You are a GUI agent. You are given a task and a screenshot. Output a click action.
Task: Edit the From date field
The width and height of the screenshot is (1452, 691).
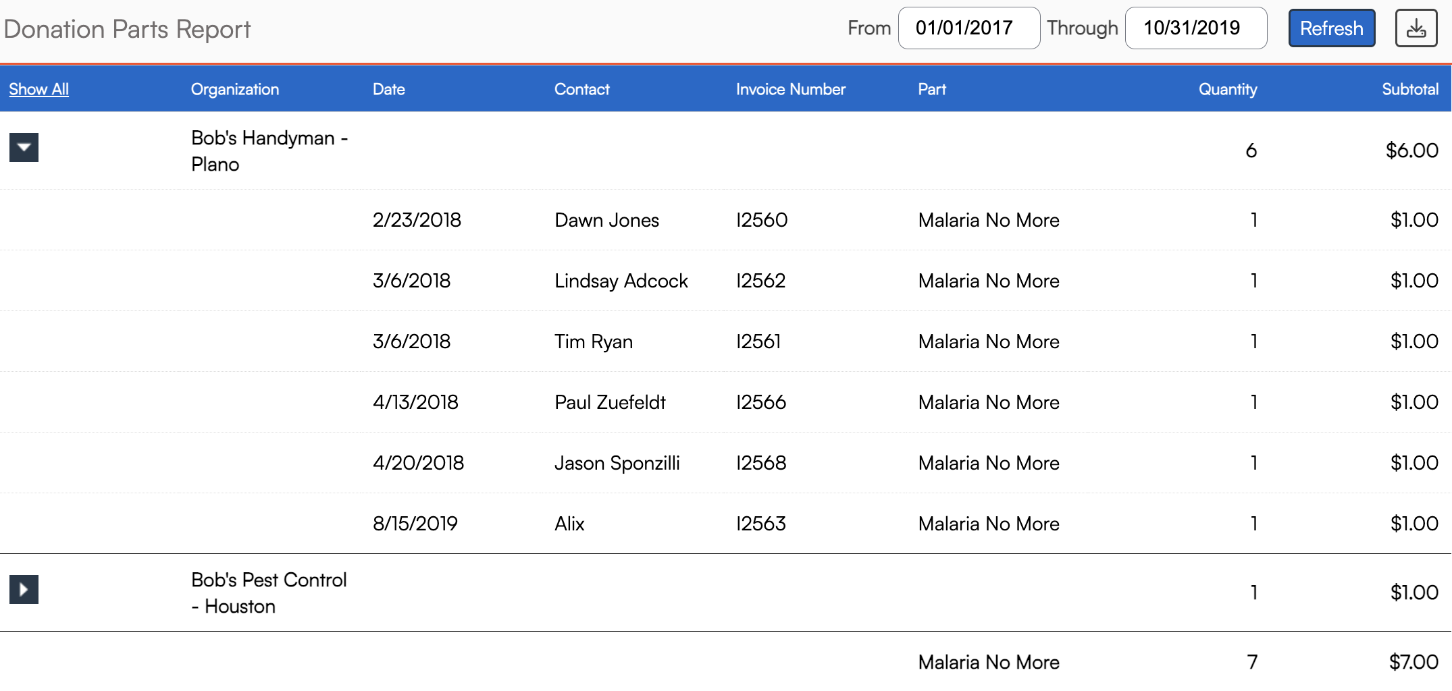[968, 28]
